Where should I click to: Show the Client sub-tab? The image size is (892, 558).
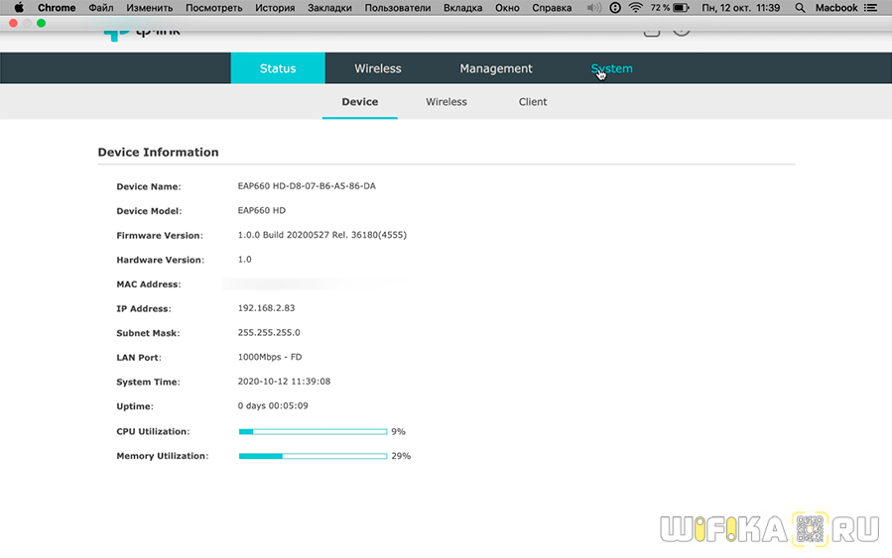click(533, 102)
